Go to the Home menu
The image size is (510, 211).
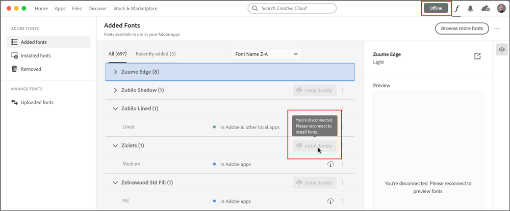[41, 9]
